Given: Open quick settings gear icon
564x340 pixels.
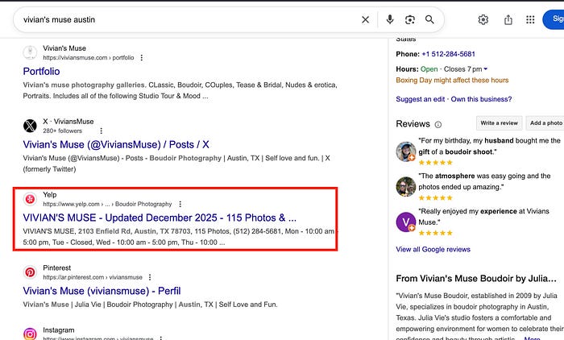Looking at the screenshot, I should coord(483,19).
